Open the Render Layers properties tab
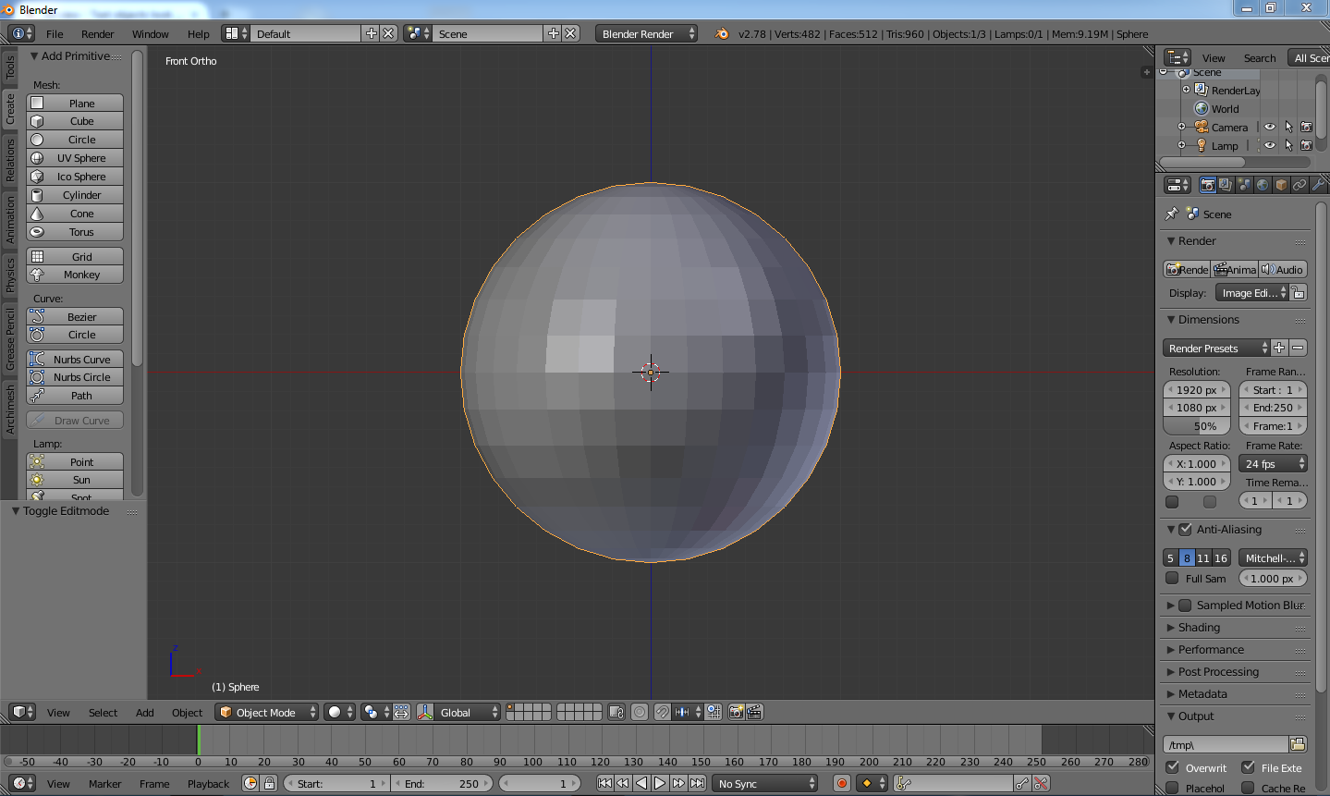1330x796 pixels. click(x=1226, y=185)
